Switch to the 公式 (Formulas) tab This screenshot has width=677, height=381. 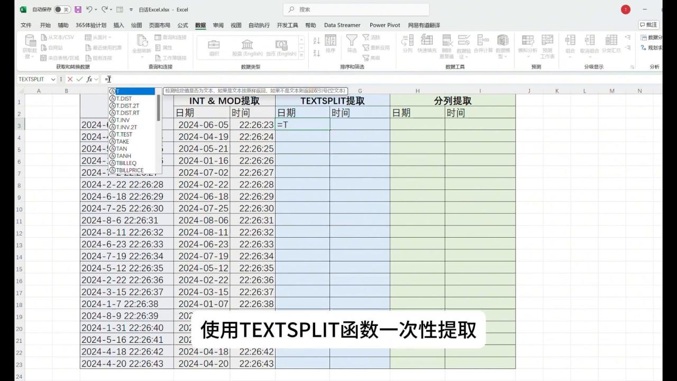[x=182, y=25]
